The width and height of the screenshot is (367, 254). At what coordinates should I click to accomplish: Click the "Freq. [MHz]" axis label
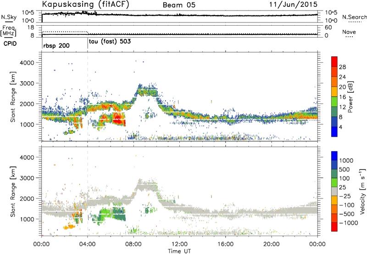pos(8,31)
